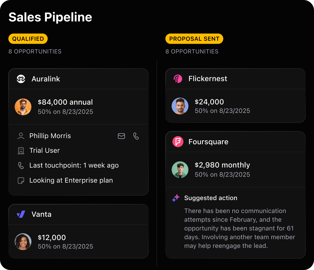Viewport: 314px width, 270px height.
Task: Click Auralink's 50% on 8/23/2025 line
Action: coord(65,112)
